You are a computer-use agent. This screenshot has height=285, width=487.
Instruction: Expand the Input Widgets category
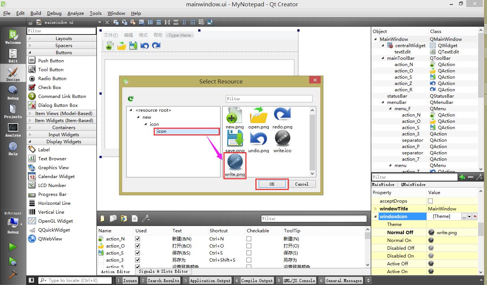[62, 135]
